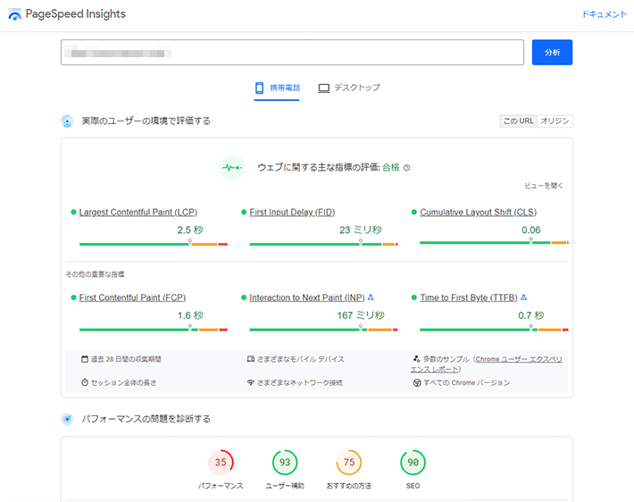Click the LCP distribution bar
Image resolution: width=634 pixels, height=502 pixels.
154,244
